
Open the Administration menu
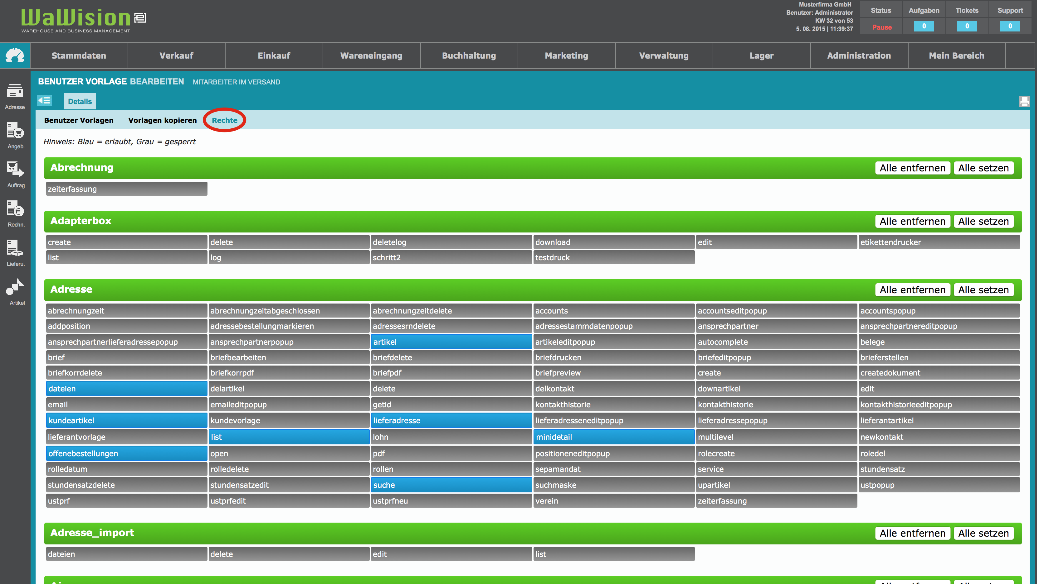[x=859, y=55]
